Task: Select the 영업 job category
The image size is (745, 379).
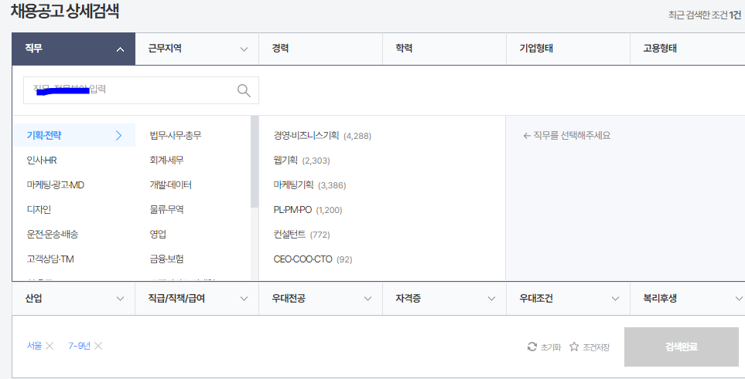Action: point(159,235)
